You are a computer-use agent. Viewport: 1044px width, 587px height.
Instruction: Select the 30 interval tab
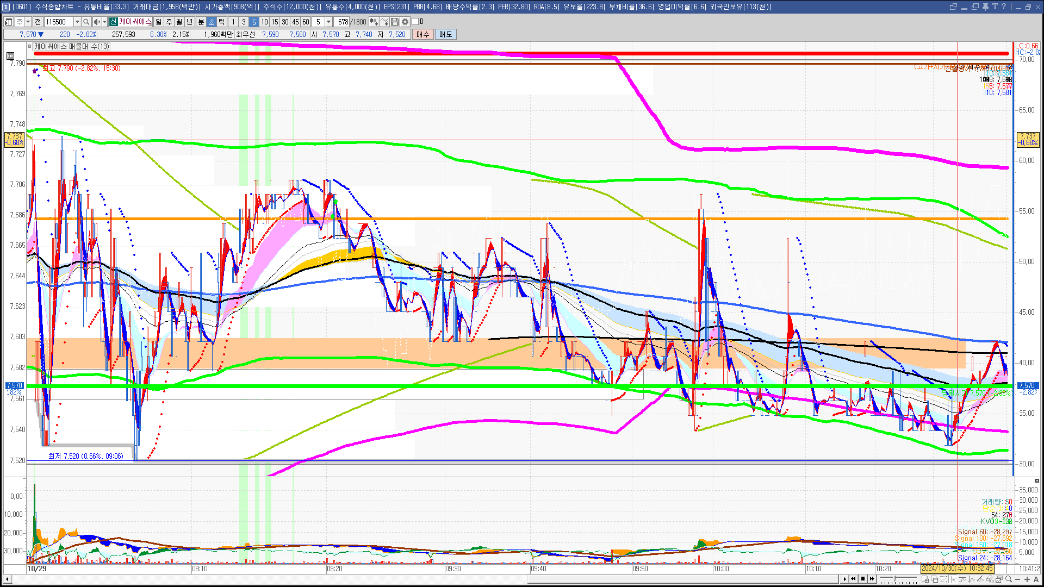[285, 22]
